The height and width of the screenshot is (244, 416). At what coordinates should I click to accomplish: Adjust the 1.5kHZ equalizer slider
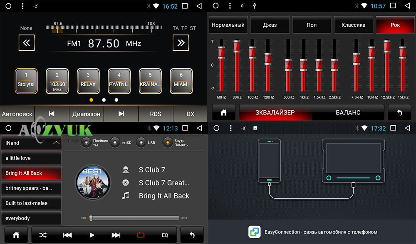[319, 65]
